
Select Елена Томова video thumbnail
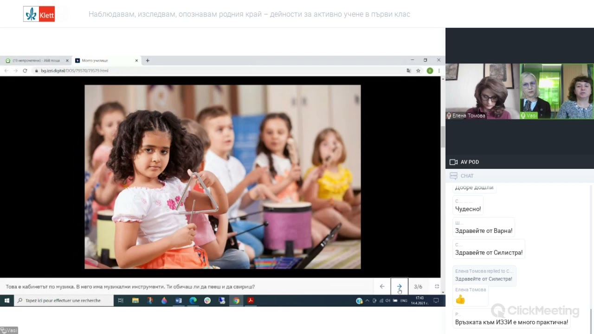click(x=483, y=91)
